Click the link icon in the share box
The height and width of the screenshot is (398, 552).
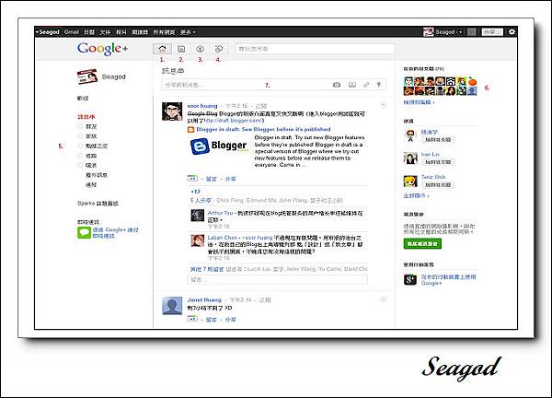366,85
